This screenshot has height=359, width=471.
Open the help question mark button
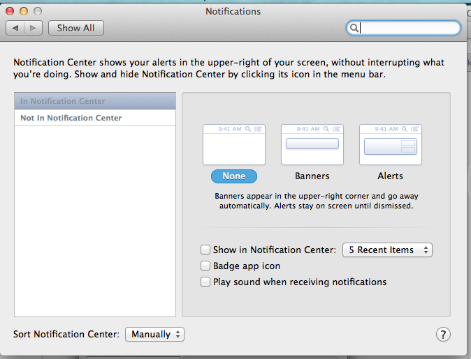click(x=443, y=335)
